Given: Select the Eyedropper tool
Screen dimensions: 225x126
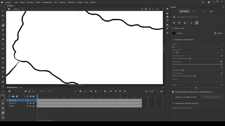Looking at the screenshot, I should coord(3,72).
